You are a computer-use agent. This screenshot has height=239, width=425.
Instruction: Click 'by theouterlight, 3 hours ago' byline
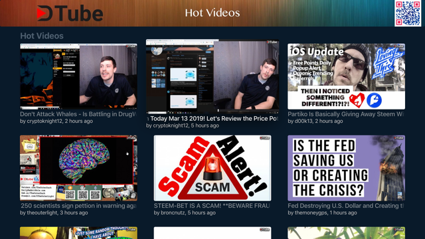click(54, 212)
